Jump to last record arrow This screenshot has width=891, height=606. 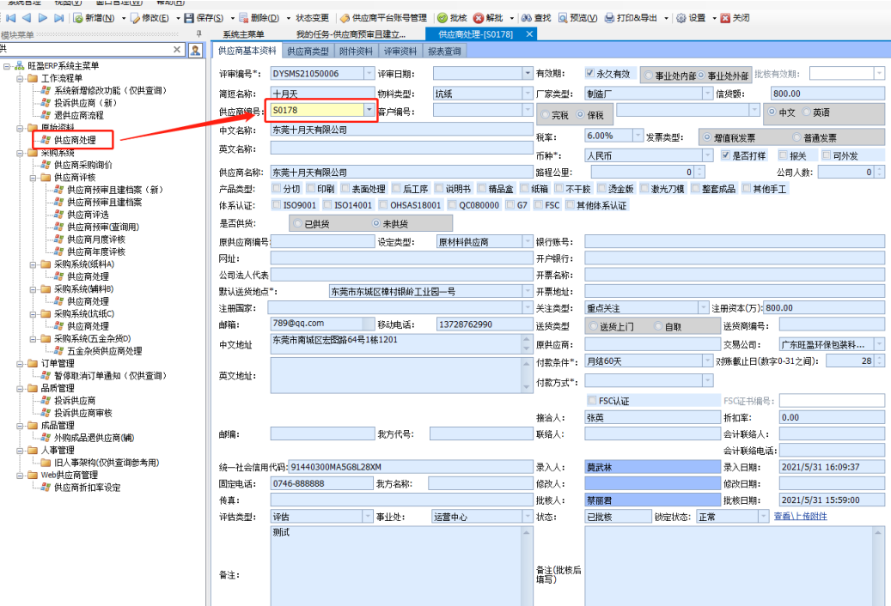click(58, 18)
